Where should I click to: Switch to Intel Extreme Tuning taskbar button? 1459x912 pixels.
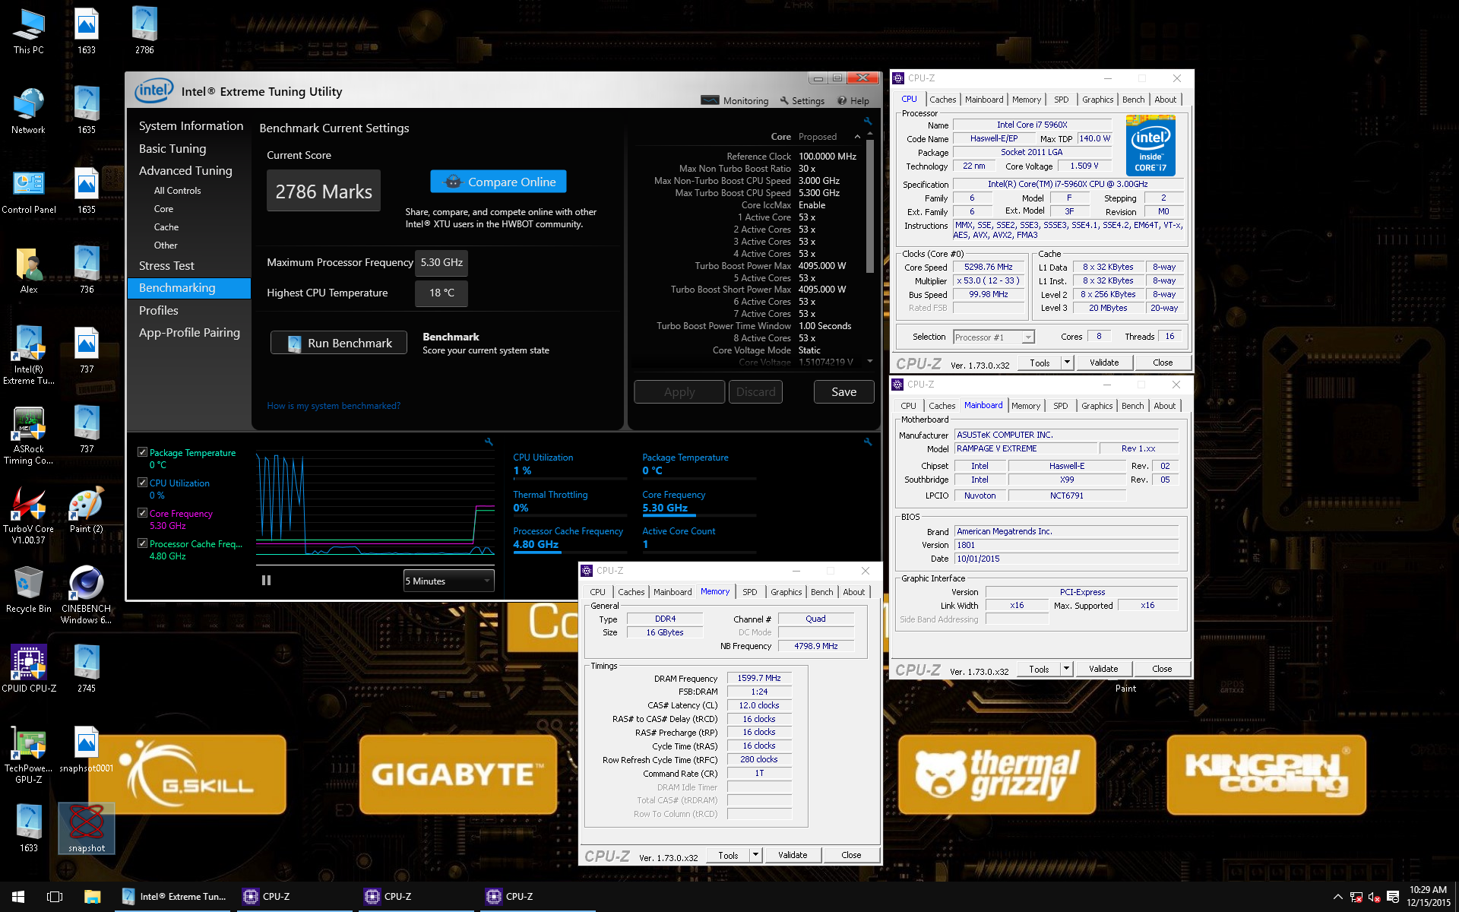[x=176, y=897]
